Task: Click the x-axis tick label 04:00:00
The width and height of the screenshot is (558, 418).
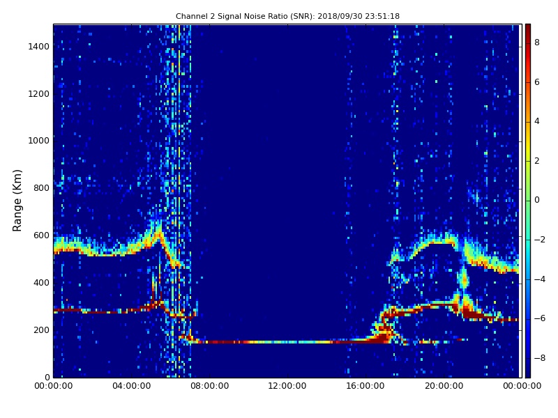Action: (x=132, y=386)
